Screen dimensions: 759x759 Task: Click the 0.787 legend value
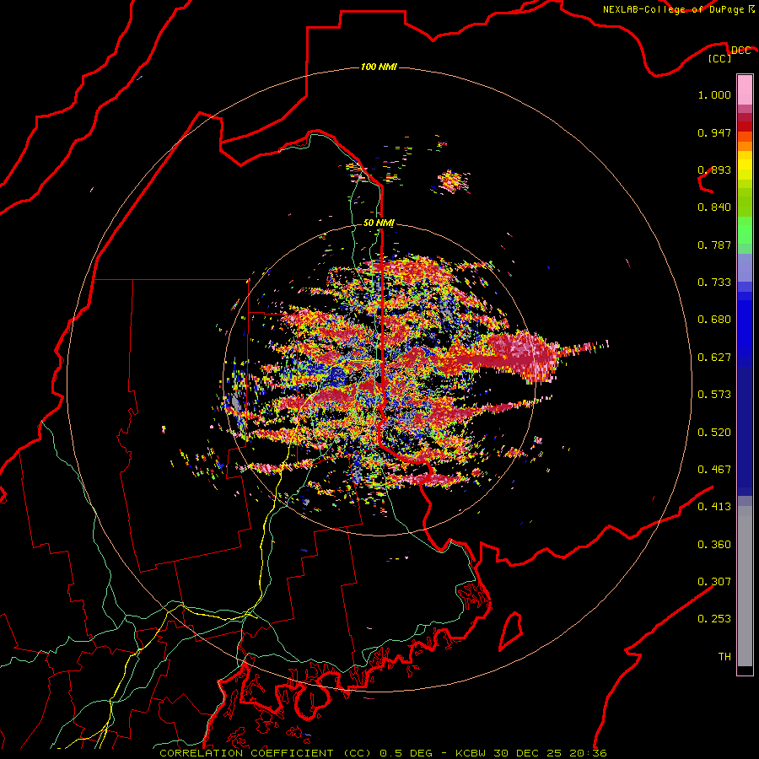click(714, 245)
